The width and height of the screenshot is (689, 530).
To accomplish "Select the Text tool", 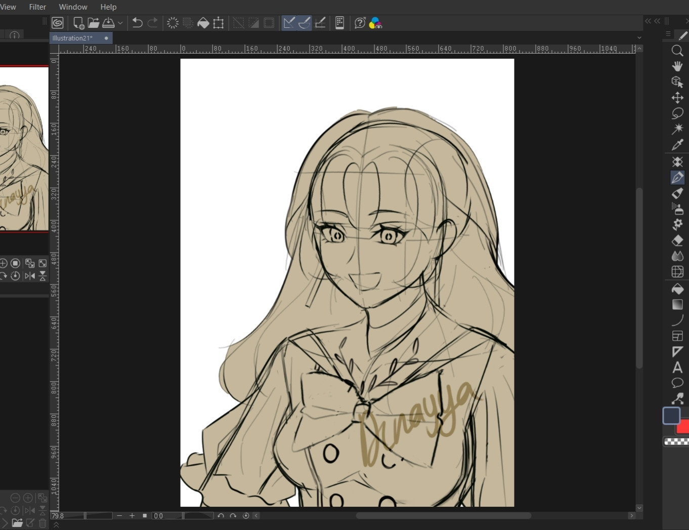I will point(677,368).
